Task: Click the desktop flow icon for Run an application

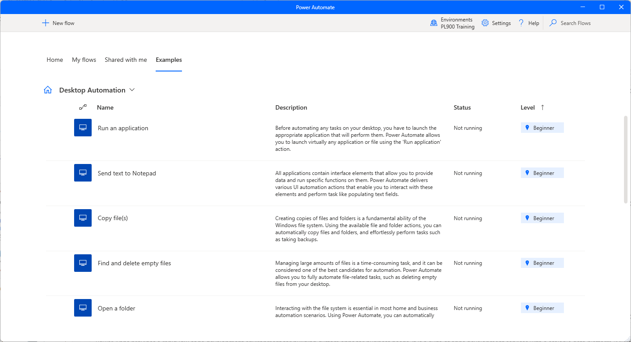Action: click(x=83, y=128)
